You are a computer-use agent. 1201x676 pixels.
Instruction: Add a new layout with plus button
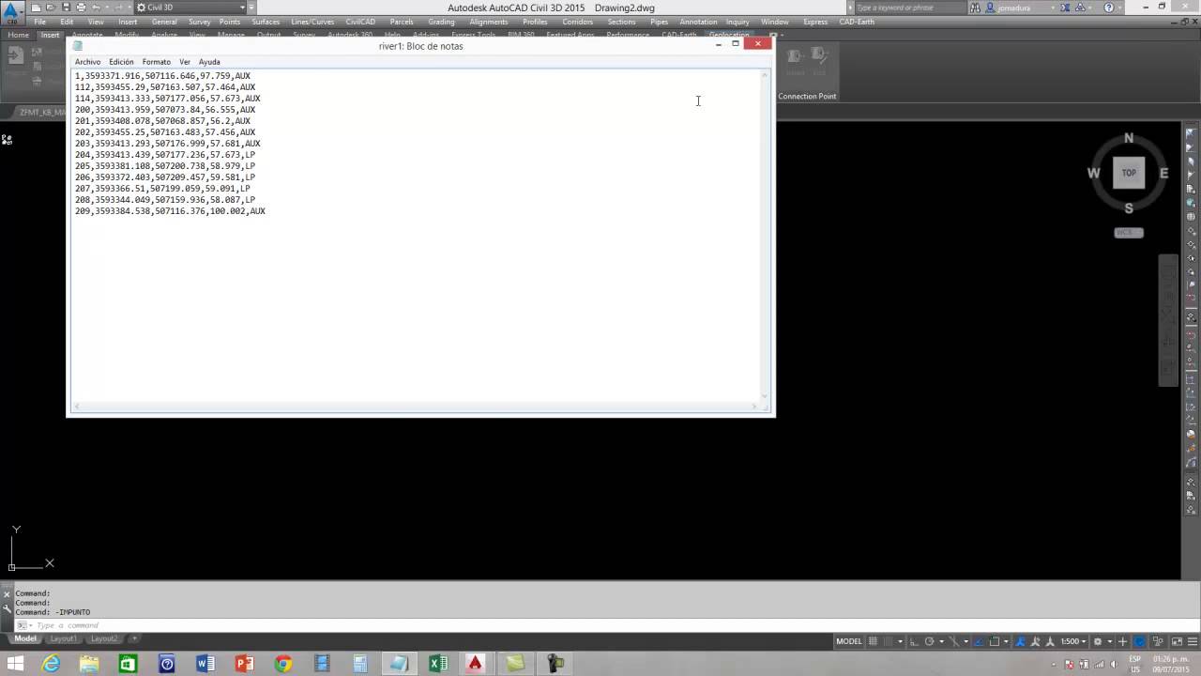[134, 638]
